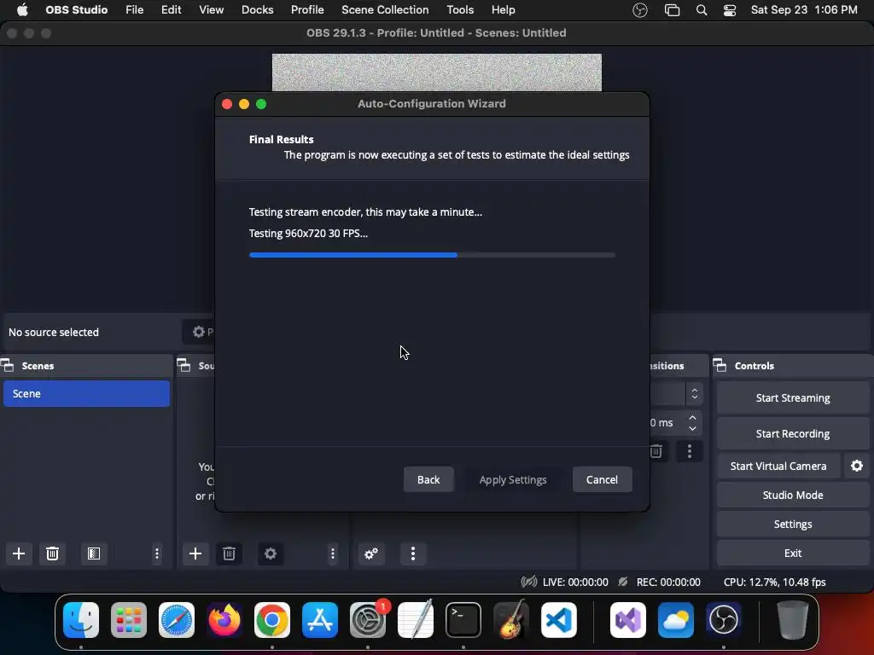874x655 pixels.
Task: Click the transition duration ms field
Action: point(667,423)
